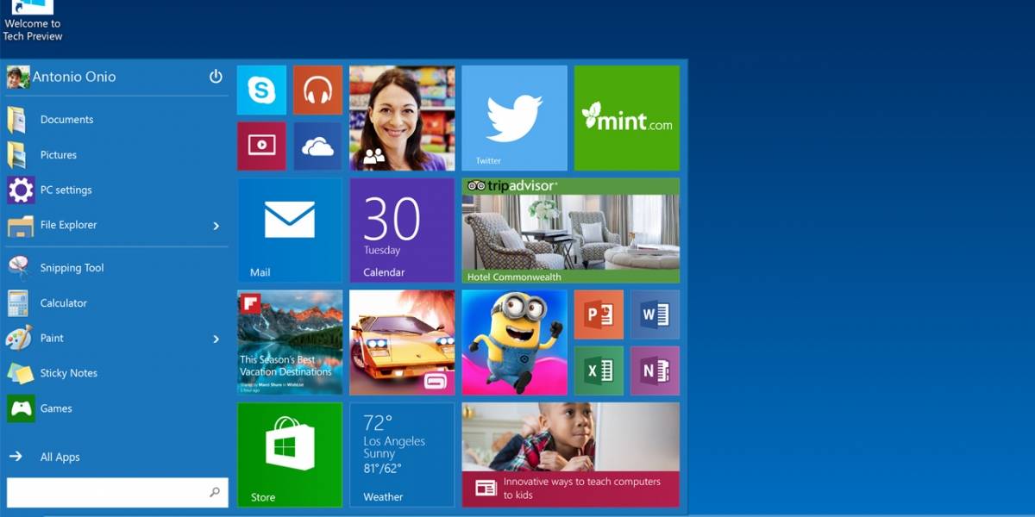Expand File Explorer jump list arrow

[216, 226]
